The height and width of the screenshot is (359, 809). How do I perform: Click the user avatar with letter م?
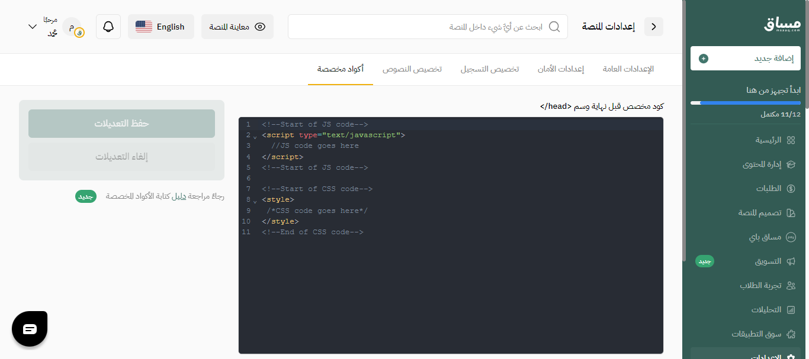pos(72,27)
